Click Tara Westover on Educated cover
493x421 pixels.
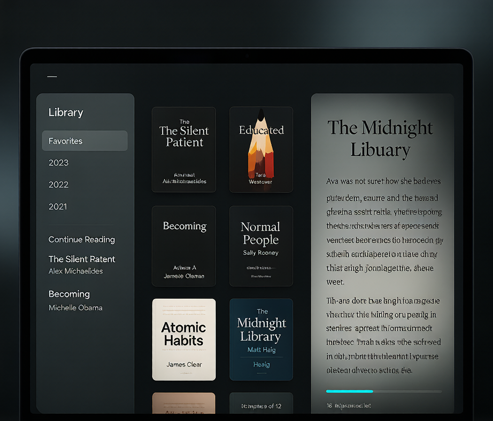coord(260,178)
